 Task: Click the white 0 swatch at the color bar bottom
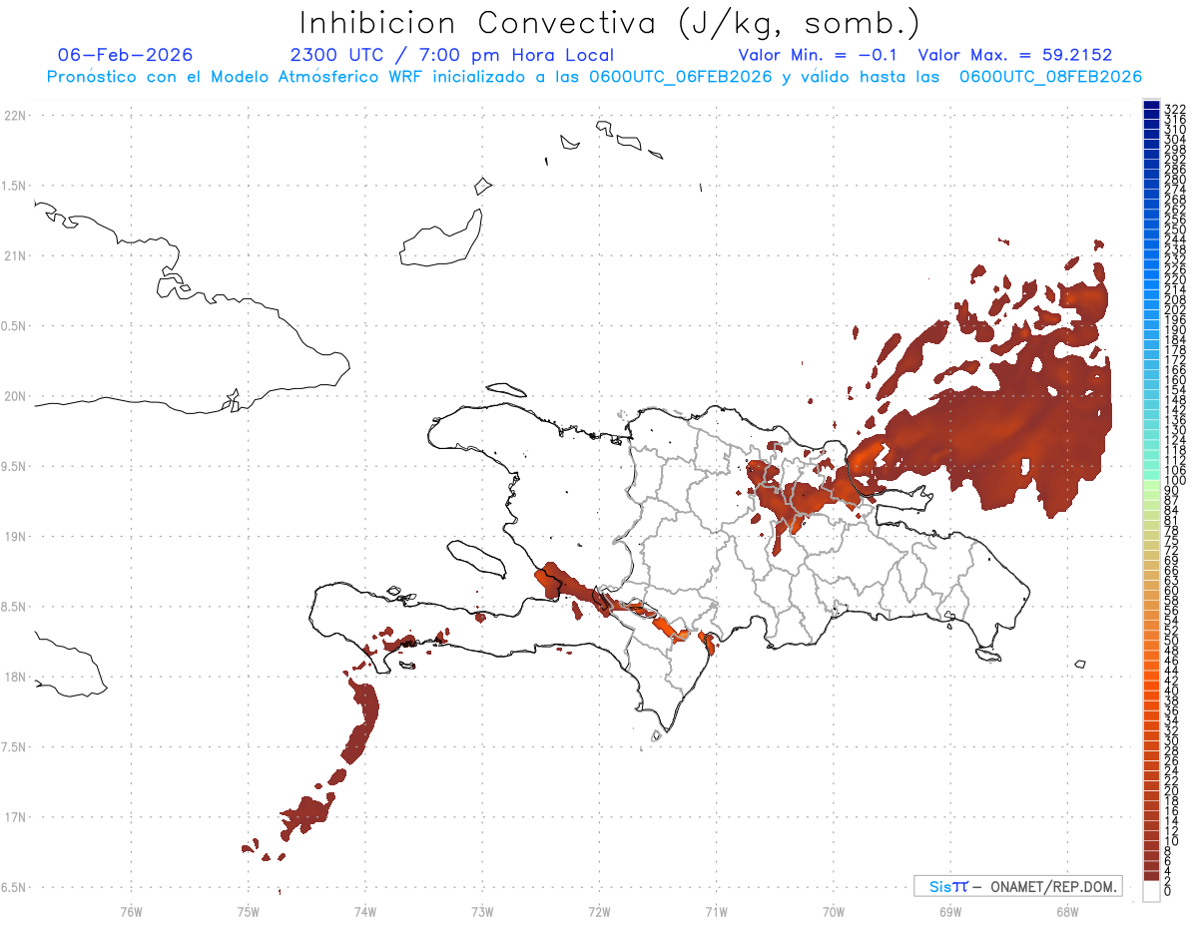(1151, 891)
